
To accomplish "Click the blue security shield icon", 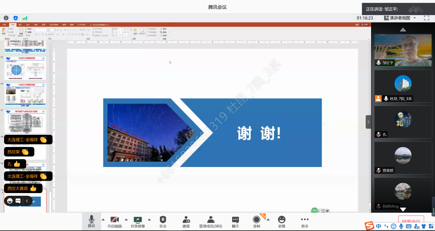I will (15, 18).
